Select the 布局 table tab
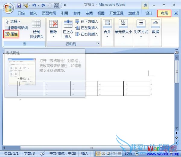Viewport: 181px width, 157px height. (164, 13)
